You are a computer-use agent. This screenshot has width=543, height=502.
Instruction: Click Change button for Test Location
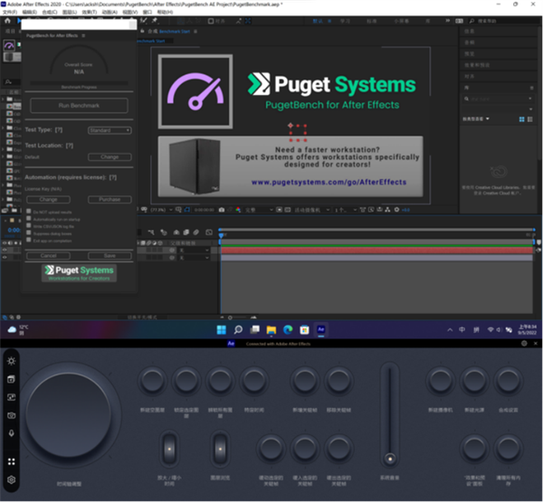click(110, 157)
